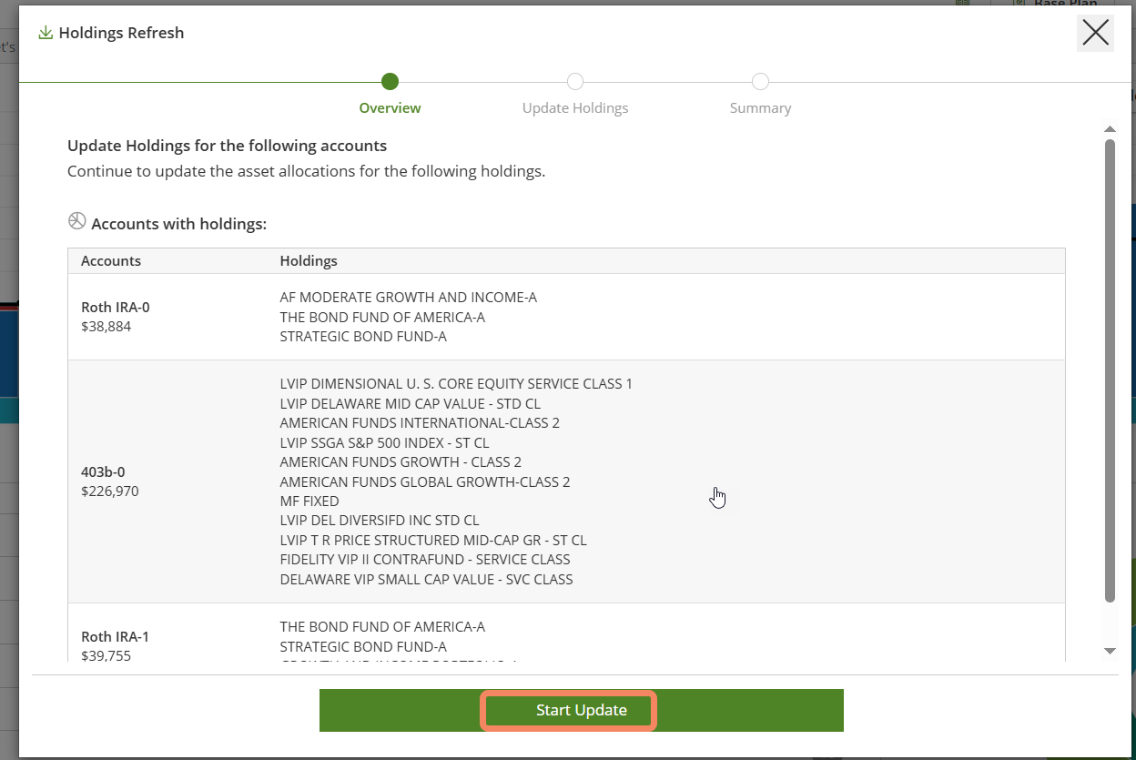This screenshot has height=760, width=1136.
Task: Select DELAWARE VIP SMALL CAP VALUE holding
Action: coord(427,579)
